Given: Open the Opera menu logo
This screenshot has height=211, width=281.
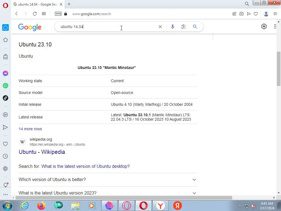Looking at the screenshot, I should coord(5,5).
